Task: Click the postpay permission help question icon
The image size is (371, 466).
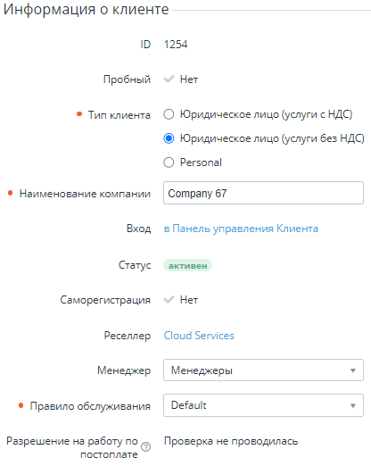Action: (145, 446)
